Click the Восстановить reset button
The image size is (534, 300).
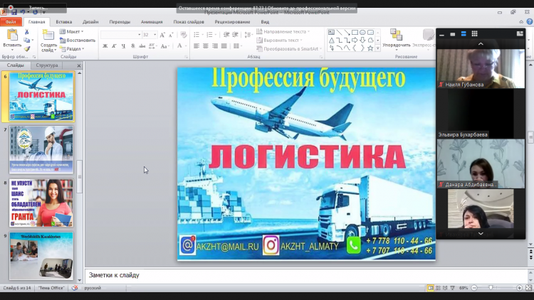[x=80, y=41]
